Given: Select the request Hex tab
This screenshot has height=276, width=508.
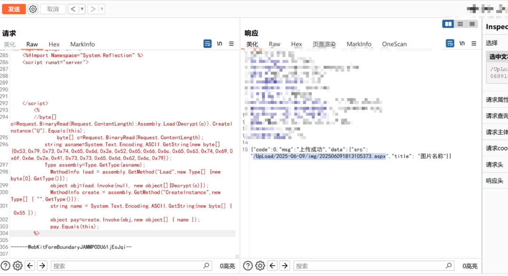Looking at the screenshot, I should 54,44.
